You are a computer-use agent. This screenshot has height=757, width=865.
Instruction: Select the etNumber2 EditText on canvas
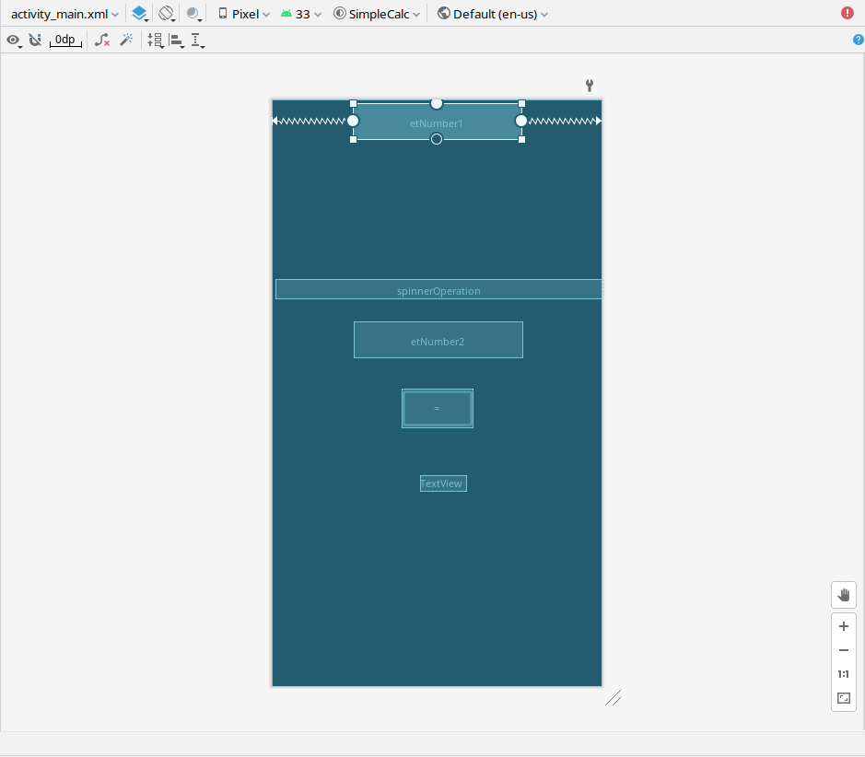[438, 339]
